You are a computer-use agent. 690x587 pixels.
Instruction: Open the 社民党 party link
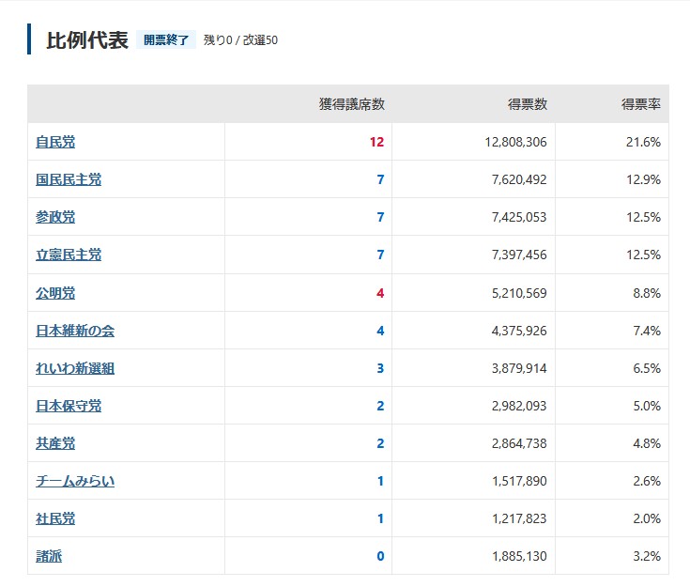55,518
